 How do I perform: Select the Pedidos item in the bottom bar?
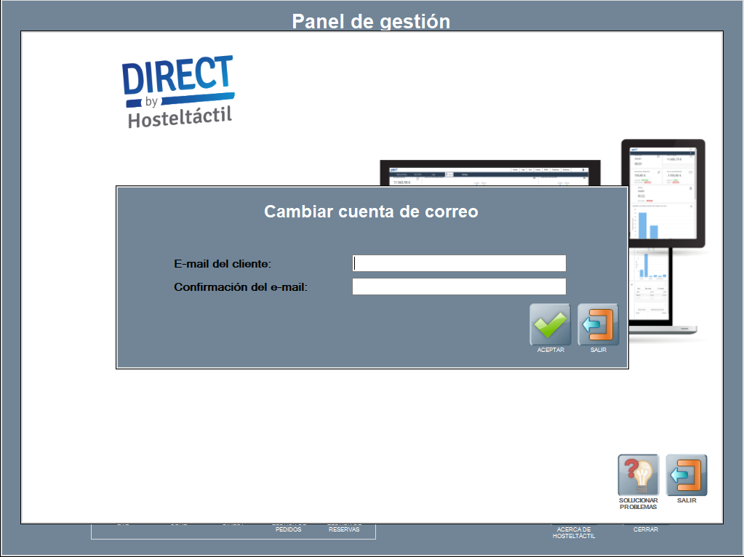pos(289,529)
